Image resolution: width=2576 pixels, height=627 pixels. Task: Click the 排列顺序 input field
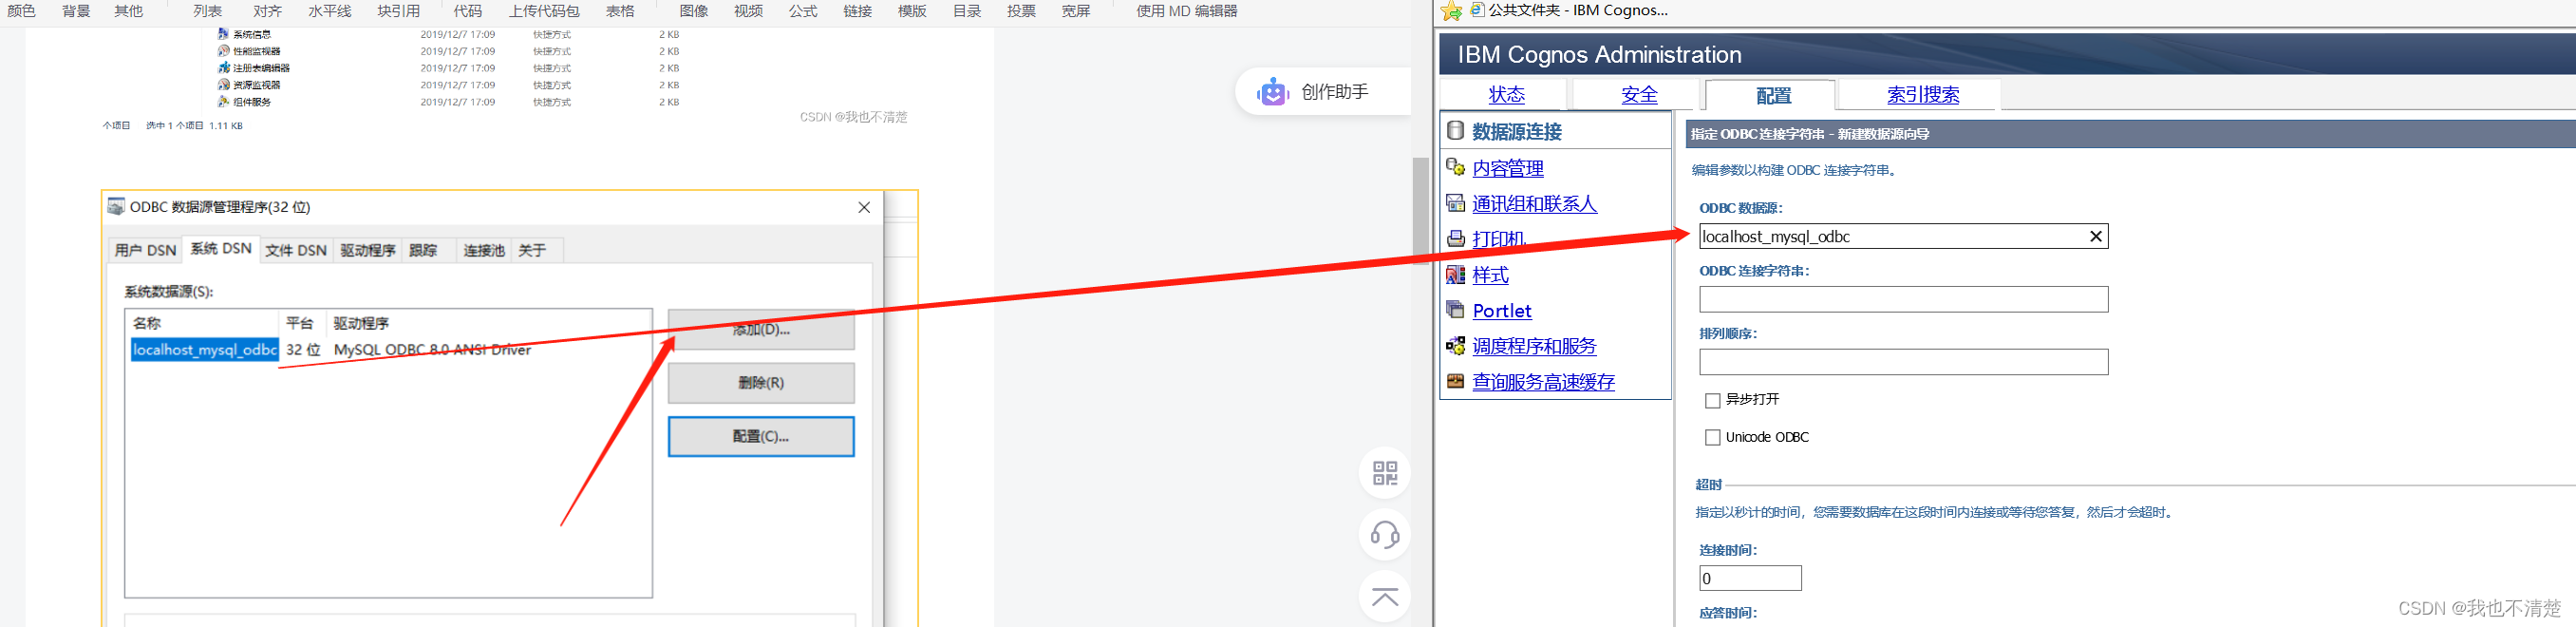coord(1903,362)
